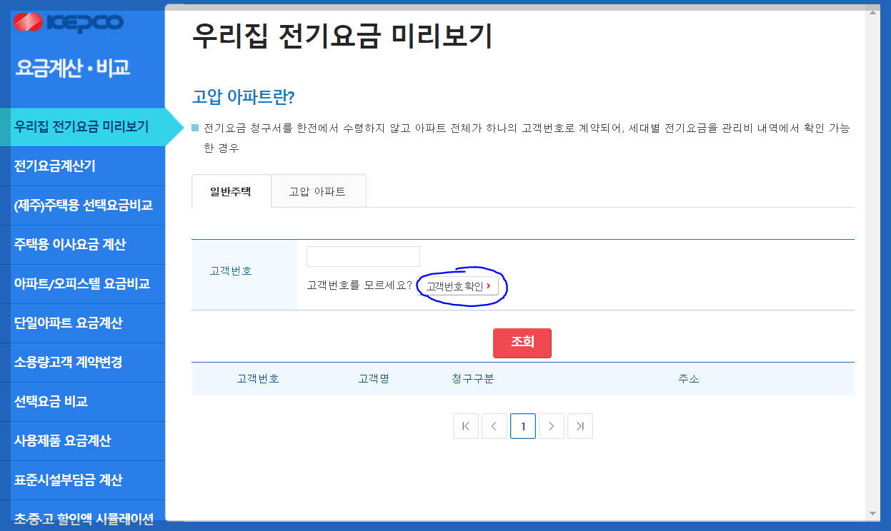Select page 1 in the pagination

click(x=522, y=425)
